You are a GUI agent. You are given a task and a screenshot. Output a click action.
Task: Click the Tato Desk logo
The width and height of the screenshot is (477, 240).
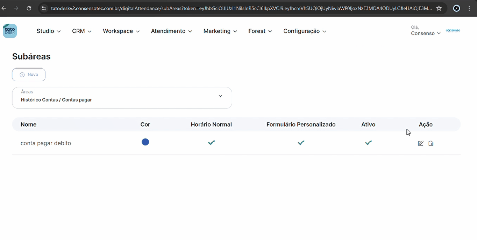(10, 31)
